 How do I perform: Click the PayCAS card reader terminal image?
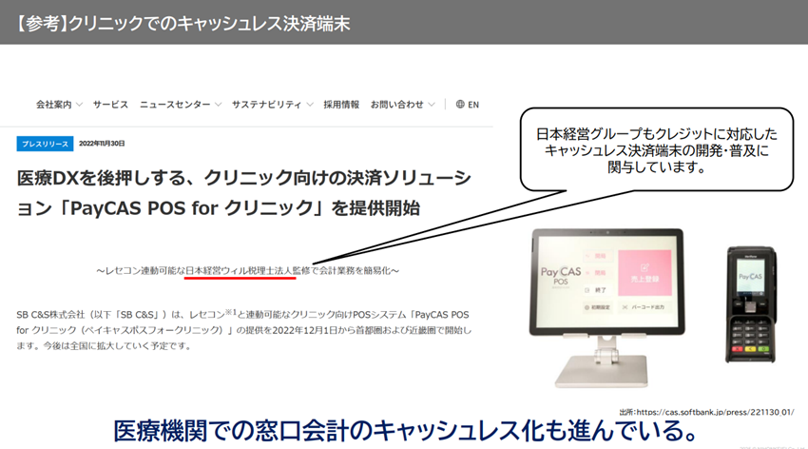(751, 304)
